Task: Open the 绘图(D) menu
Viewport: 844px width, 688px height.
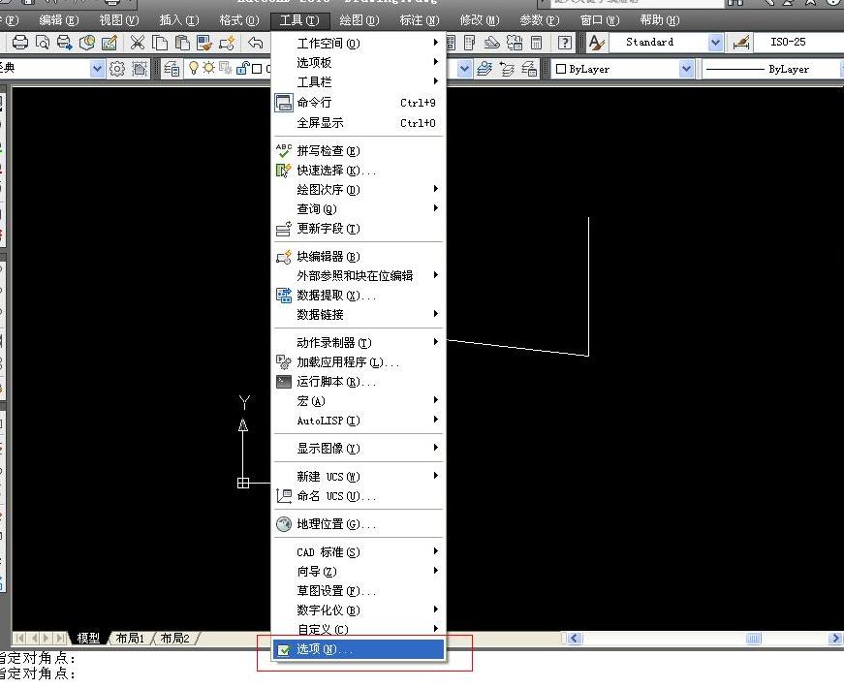Action: pos(359,20)
